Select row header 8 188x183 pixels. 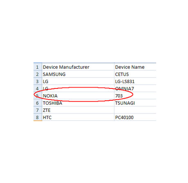[38, 117]
